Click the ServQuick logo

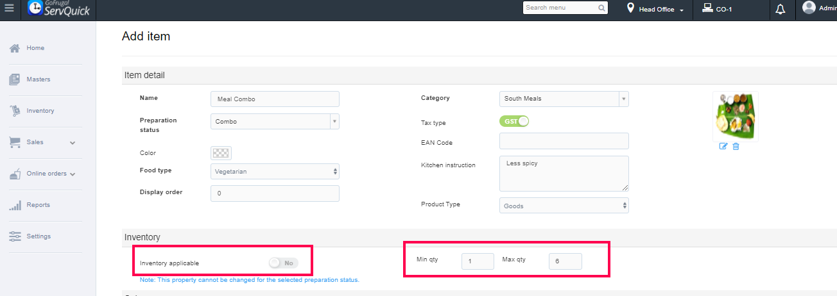(x=59, y=9)
